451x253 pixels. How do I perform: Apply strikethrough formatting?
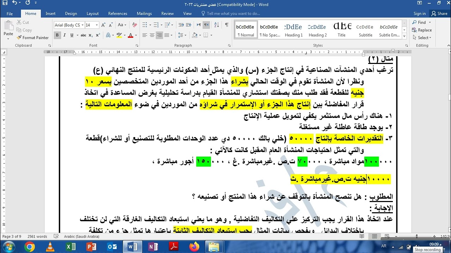(x=83, y=35)
